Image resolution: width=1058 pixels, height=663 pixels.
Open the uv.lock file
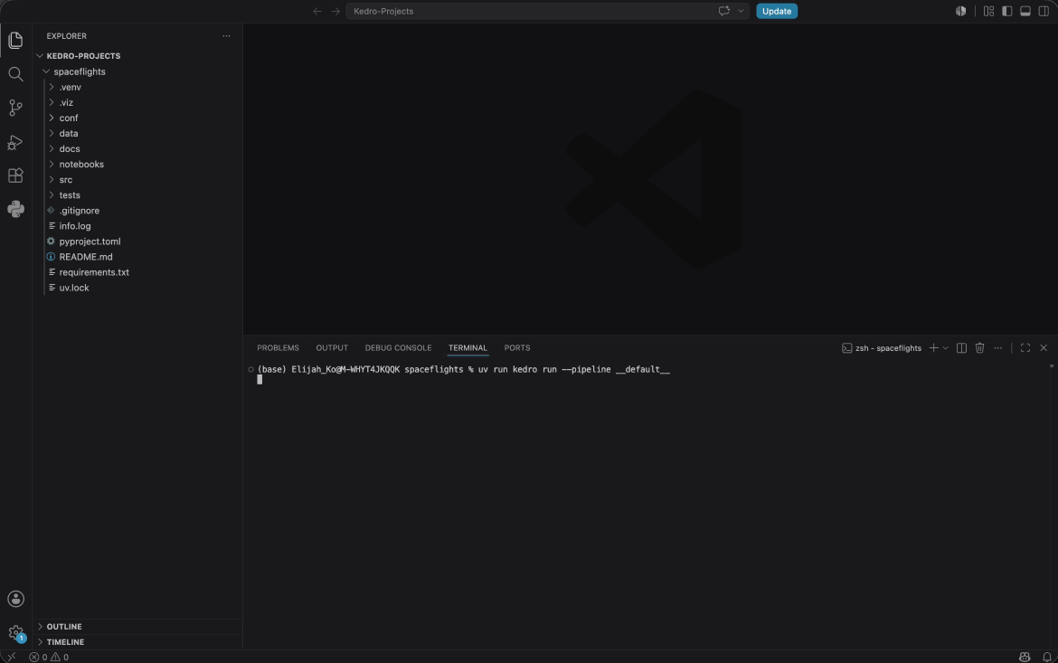click(137, 288)
